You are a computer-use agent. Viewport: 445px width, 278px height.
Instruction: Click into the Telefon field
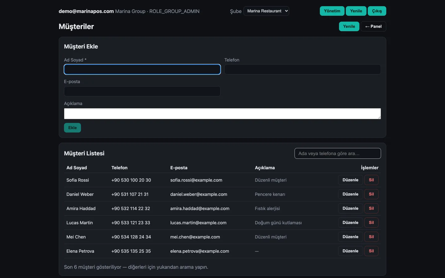point(303,69)
